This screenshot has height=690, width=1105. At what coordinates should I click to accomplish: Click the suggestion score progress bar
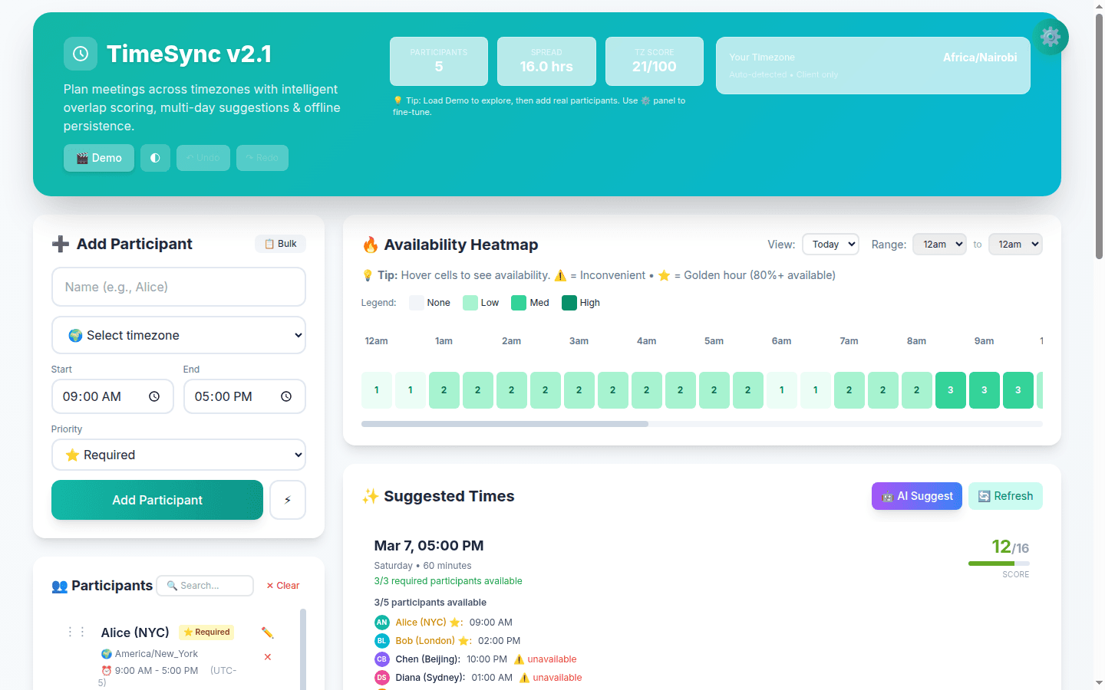pyautogui.click(x=999, y=563)
